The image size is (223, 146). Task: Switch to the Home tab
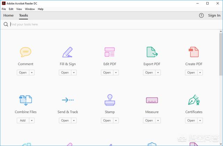click(x=8, y=15)
